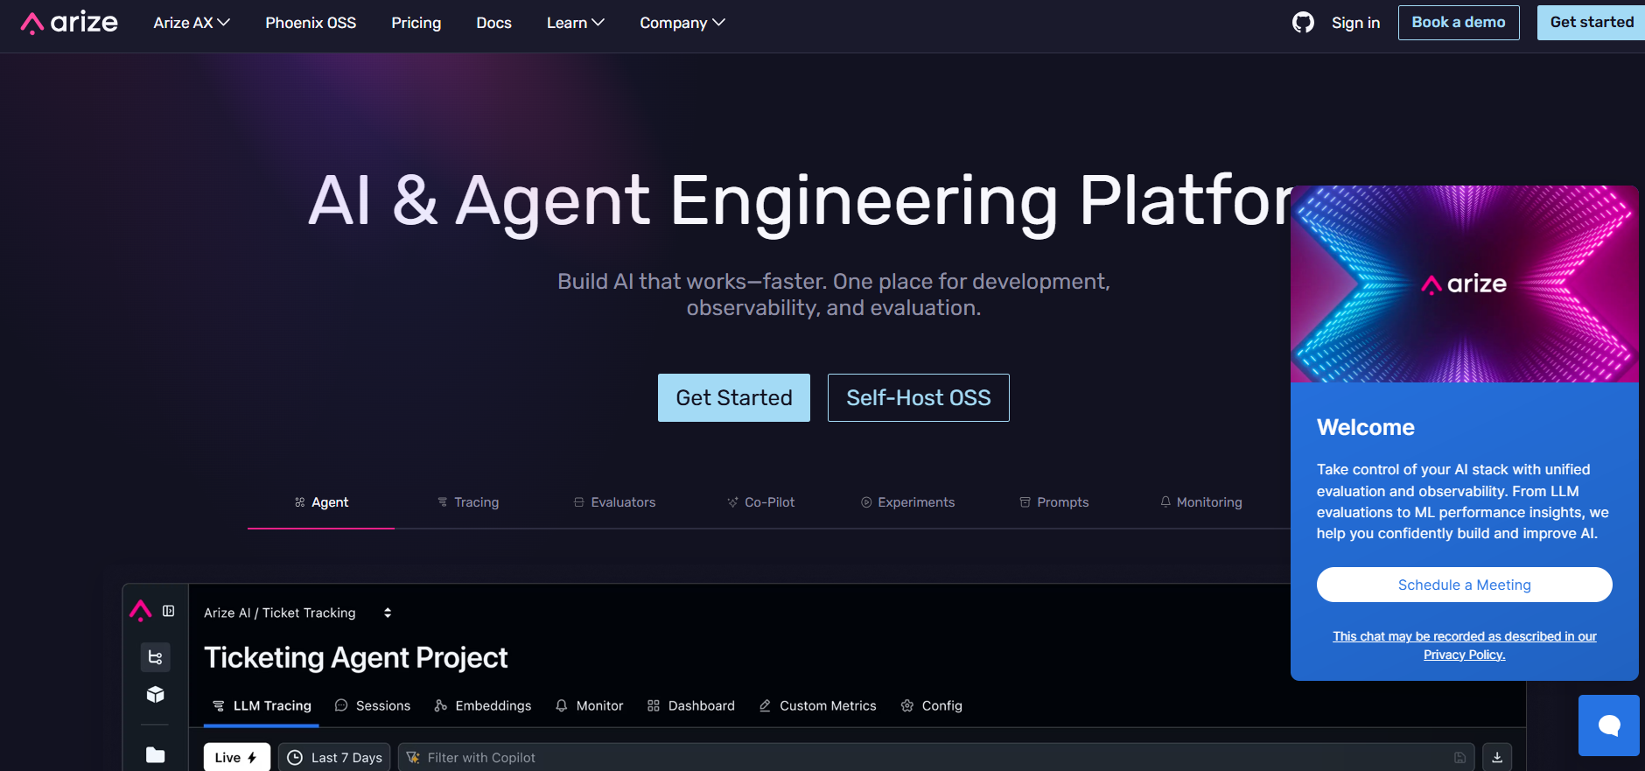1645x771 pixels.
Task: Switch to the Embeddings tab
Action: pos(483,706)
